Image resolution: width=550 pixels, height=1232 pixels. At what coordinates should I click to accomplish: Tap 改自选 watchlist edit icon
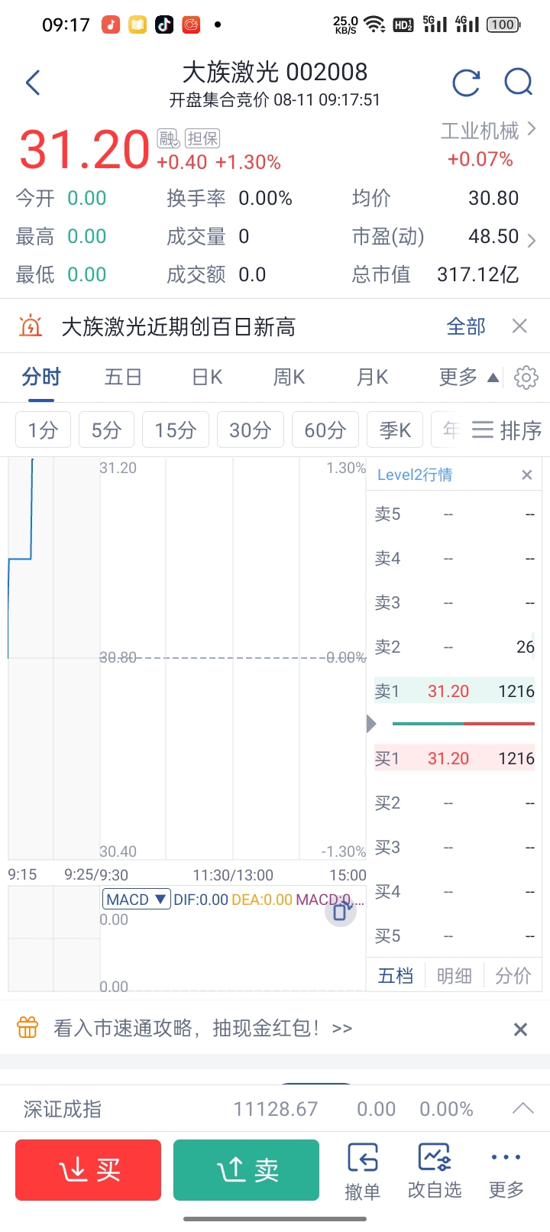tap(435, 1170)
